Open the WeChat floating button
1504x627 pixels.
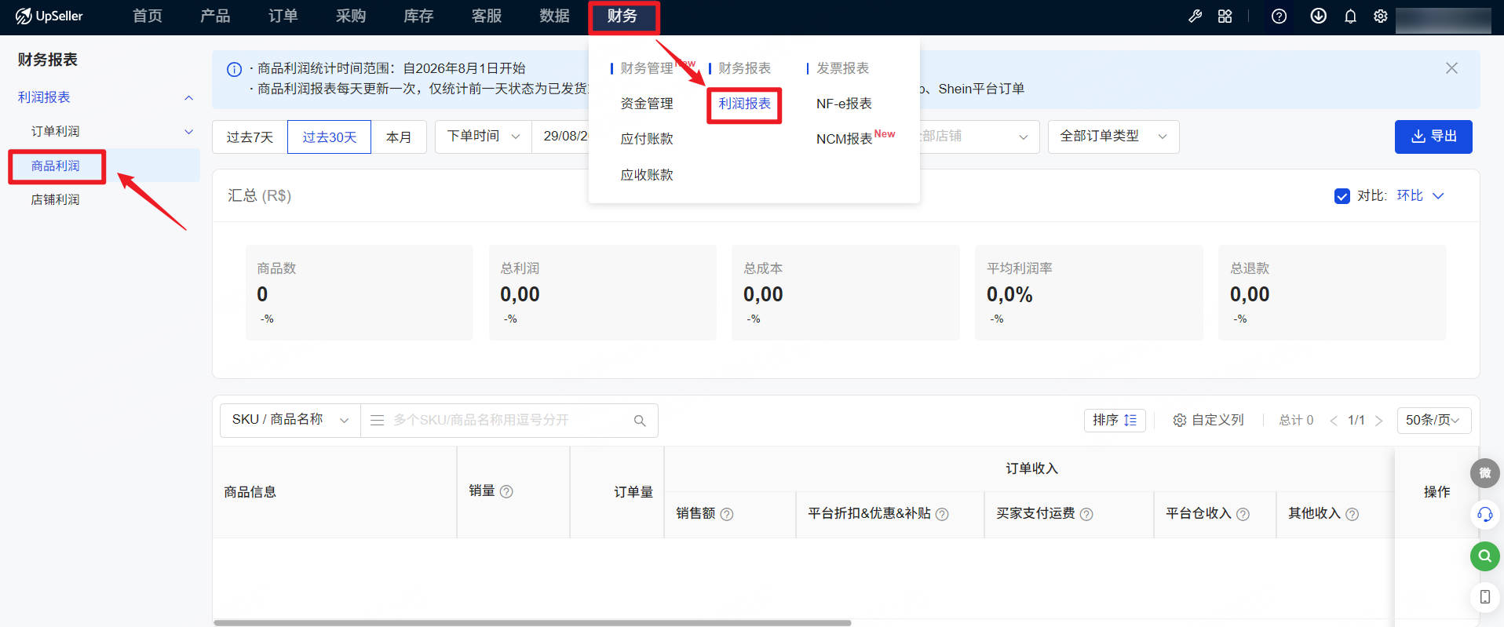pos(1485,473)
